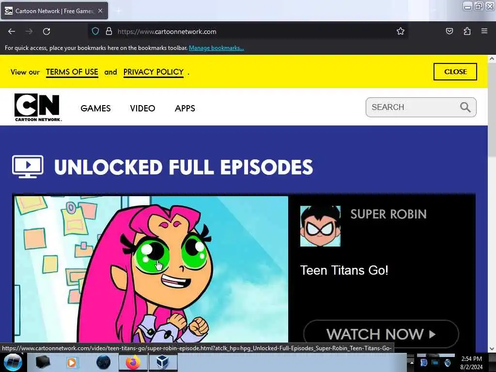496x372 pixels.
Task: Open the VIDEO menu item
Action: coord(142,108)
